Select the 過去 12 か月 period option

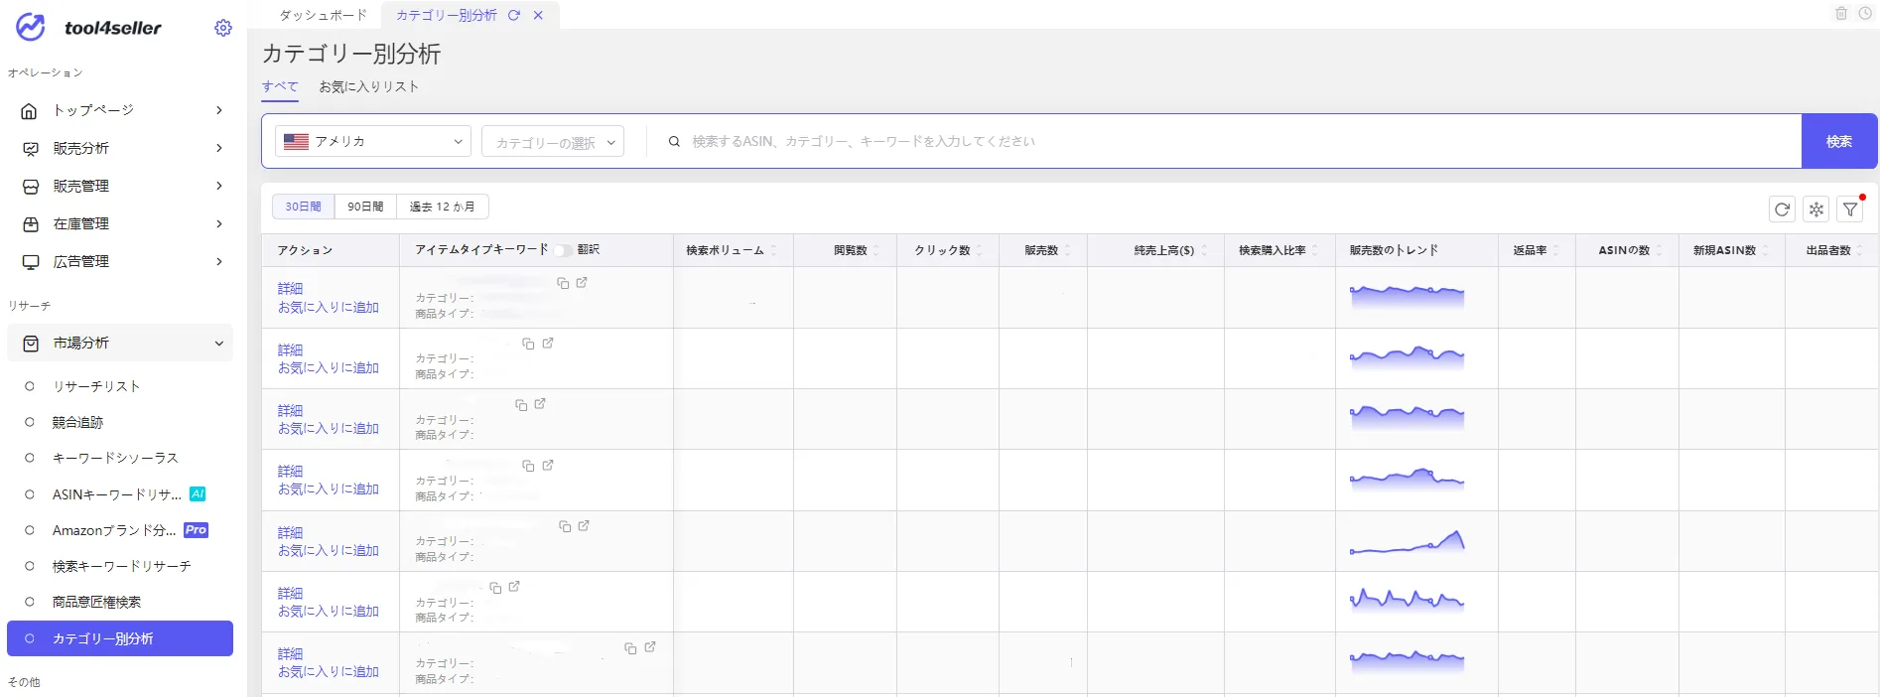click(442, 207)
